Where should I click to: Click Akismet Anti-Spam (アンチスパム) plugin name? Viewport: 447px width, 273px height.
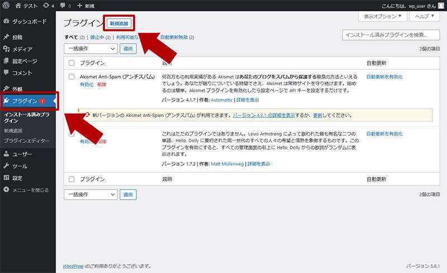coord(117,77)
